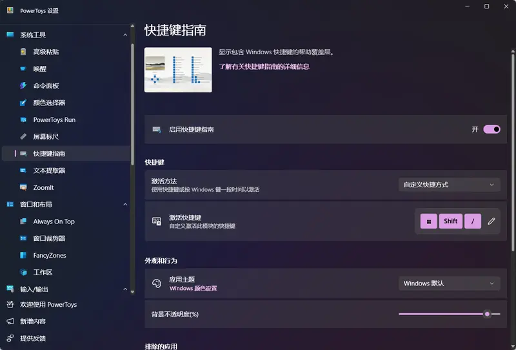
Task: Open the ZoomIt settings page
Action: coord(66,187)
